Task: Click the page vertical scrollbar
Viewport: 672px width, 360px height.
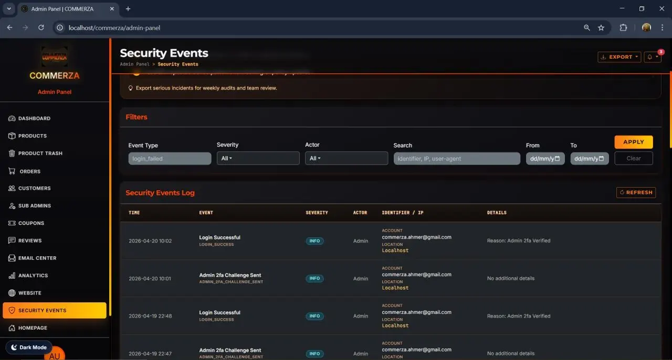Action: pyautogui.click(x=670, y=110)
